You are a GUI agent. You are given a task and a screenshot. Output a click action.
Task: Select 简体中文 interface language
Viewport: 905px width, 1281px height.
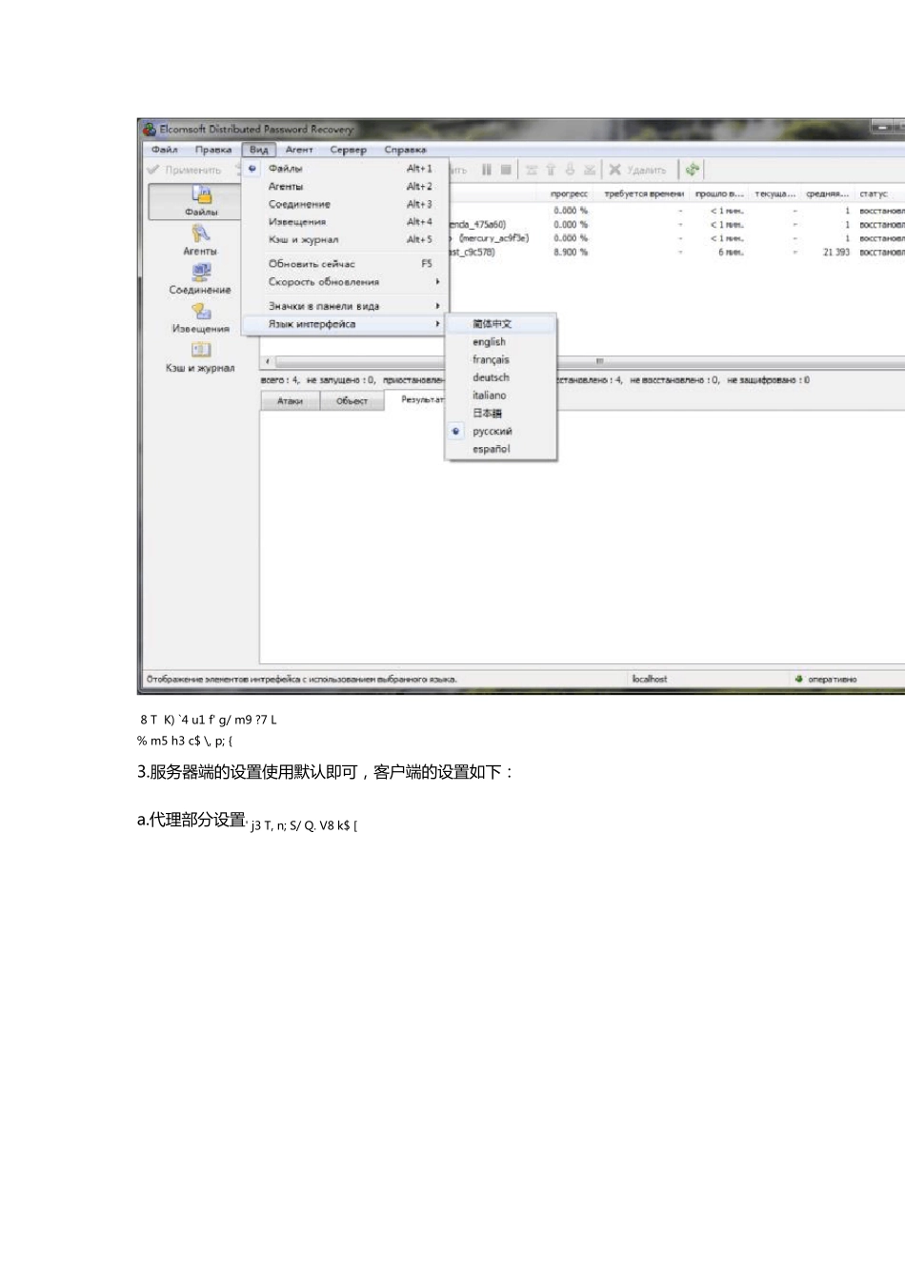501,324
